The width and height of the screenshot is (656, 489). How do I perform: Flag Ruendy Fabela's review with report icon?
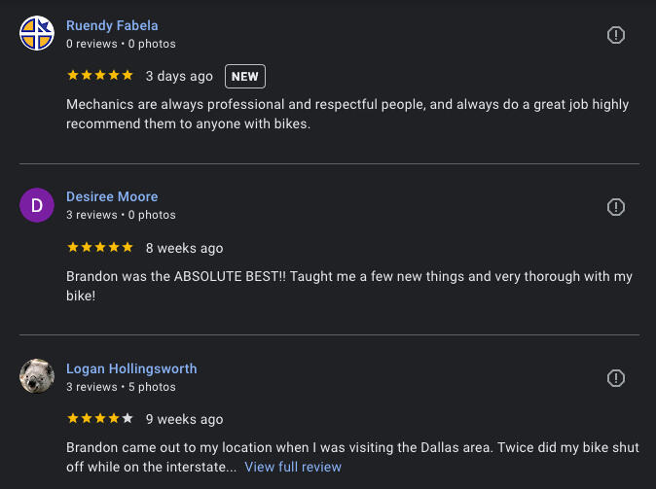[x=615, y=35]
